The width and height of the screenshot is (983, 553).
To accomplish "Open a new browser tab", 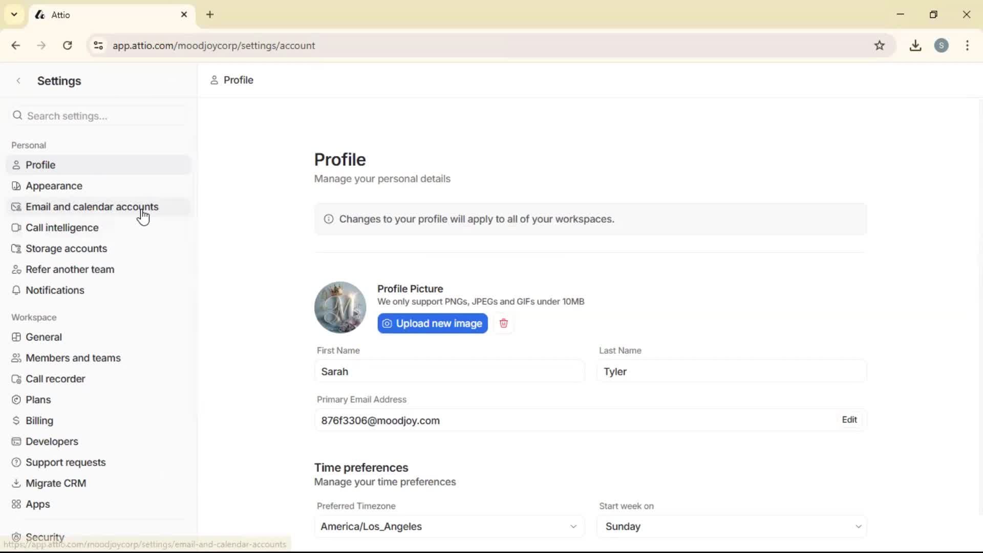I will click(210, 14).
